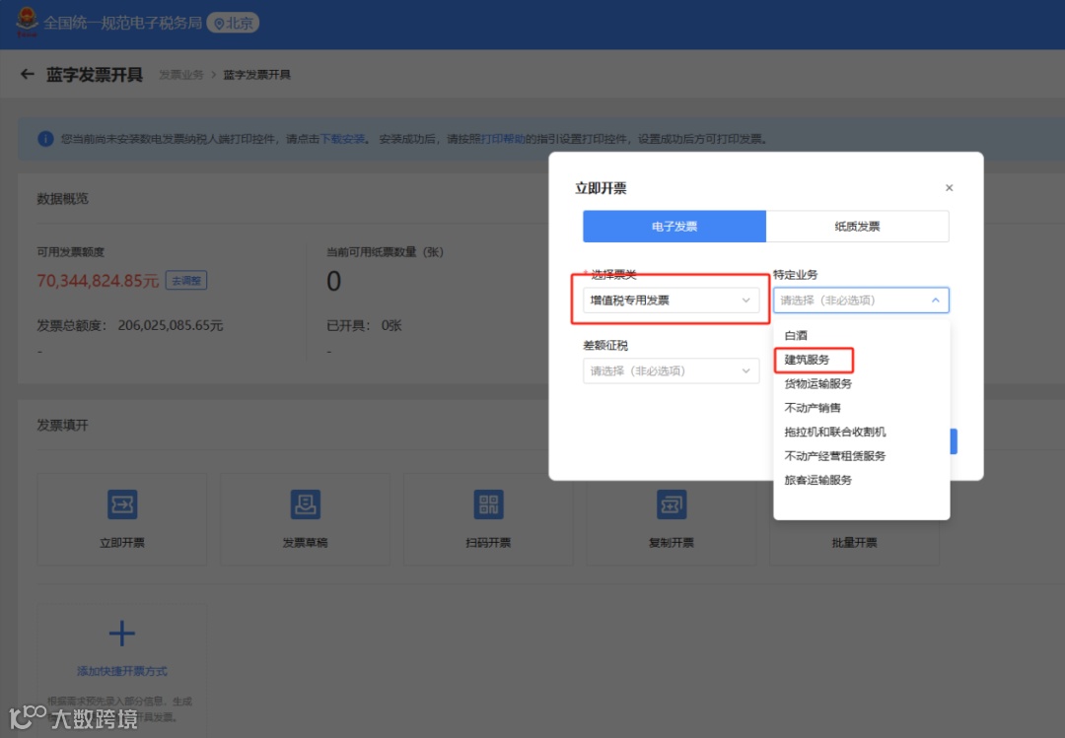Viewport: 1065px width, 738px height.
Task: Click the 去调整 button
Action: click(x=186, y=281)
